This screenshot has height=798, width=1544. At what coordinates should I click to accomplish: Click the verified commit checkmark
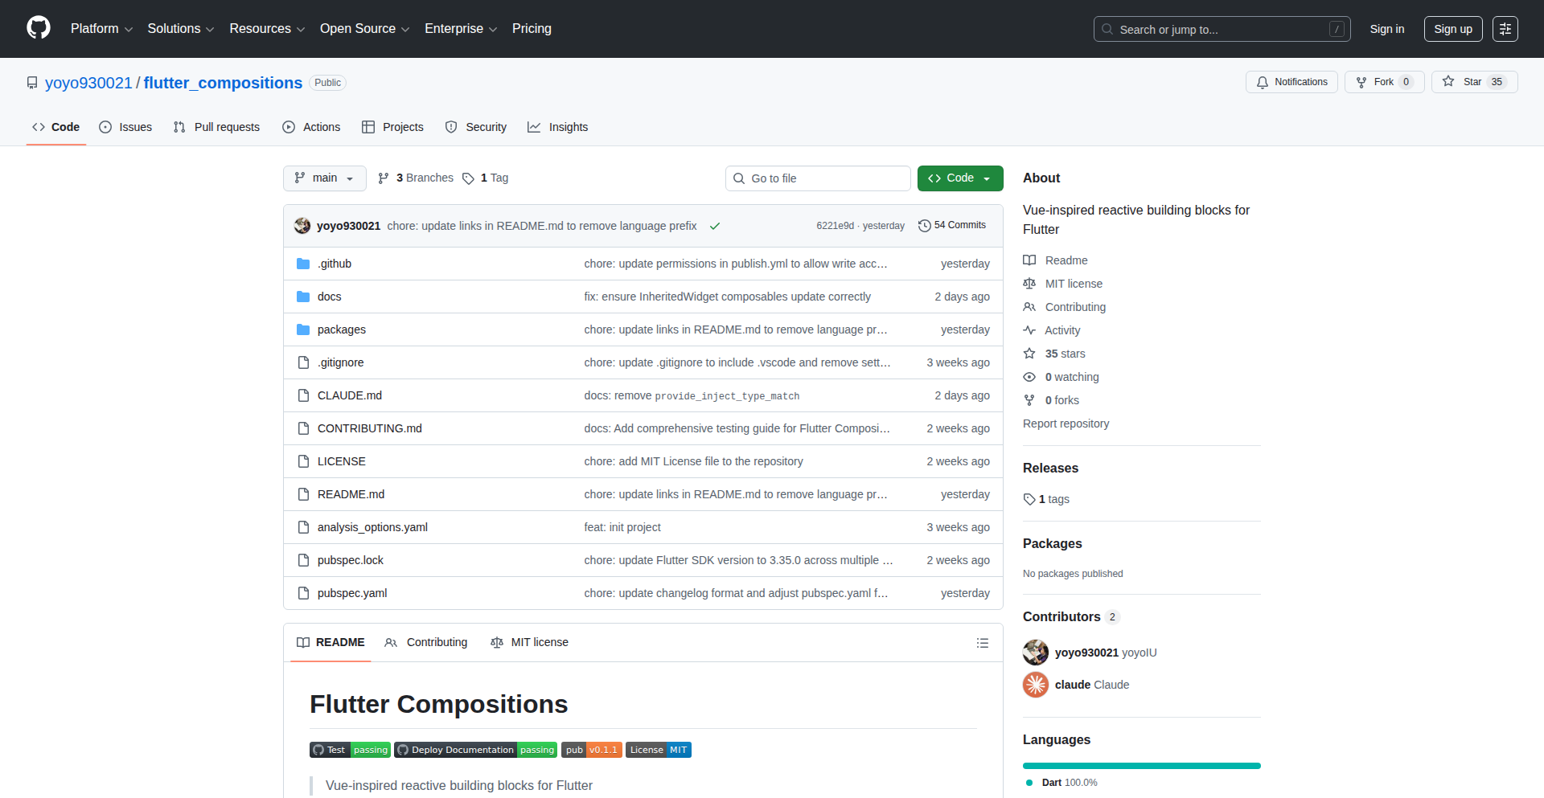(x=715, y=226)
